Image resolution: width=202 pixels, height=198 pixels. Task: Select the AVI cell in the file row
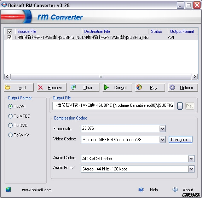(x=171, y=37)
